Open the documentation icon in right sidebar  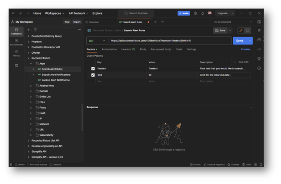(259, 31)
